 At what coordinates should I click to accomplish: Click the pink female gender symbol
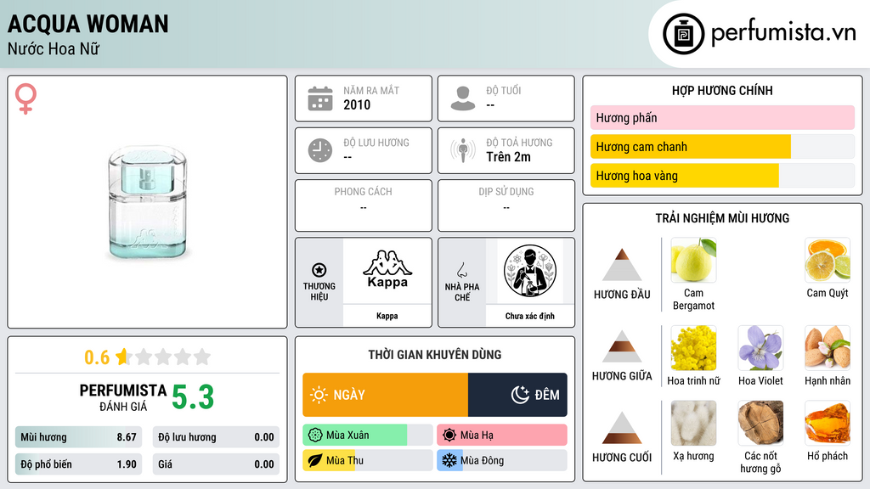25,98
